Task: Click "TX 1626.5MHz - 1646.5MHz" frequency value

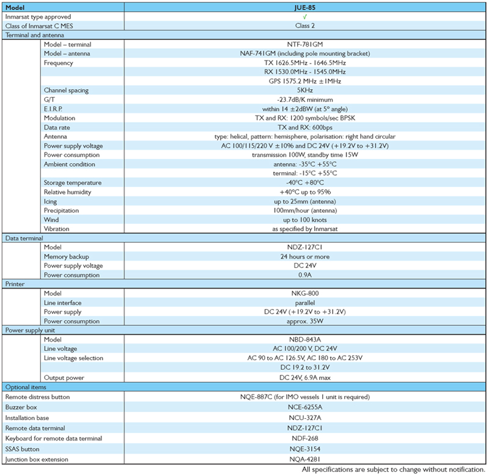Action: click(x=304, y=63)
